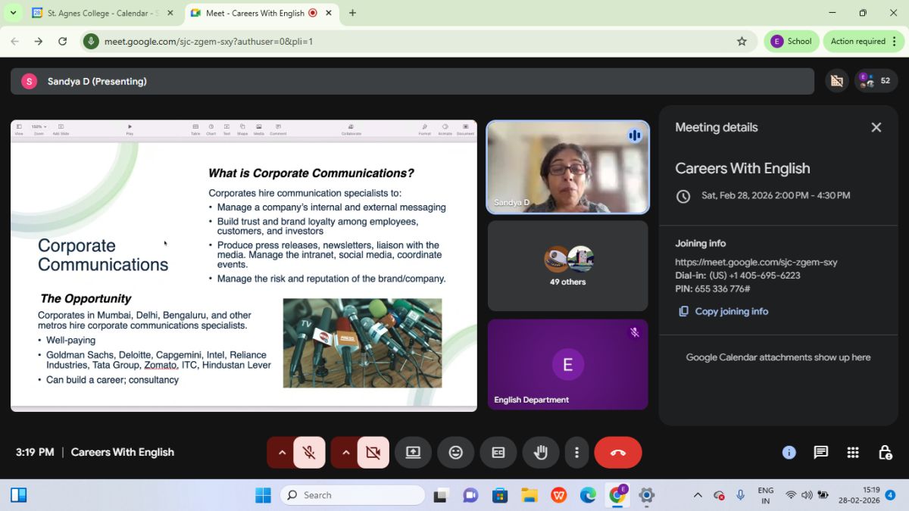This screenshot has width=909, height=511.
Task: Click the Raise hand icon
Action: 540,453
